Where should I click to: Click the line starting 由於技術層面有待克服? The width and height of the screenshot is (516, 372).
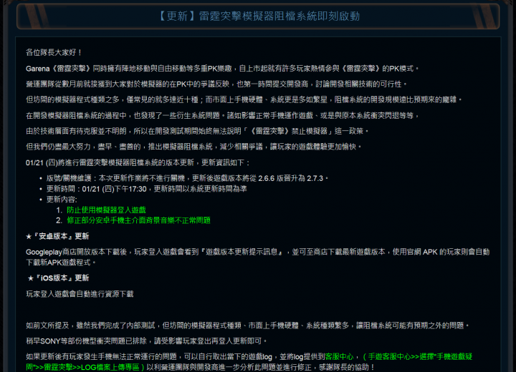click(197, 131)
